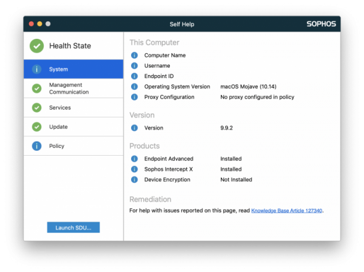Click the green Health State checkmark icon
Viewport: 364px width, 272px height.
(36, 46)
